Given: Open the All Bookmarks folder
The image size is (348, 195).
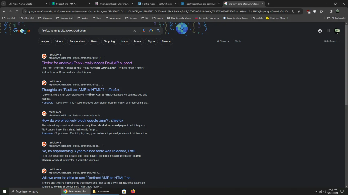Looking at the screenshot, I should point(336,18).
